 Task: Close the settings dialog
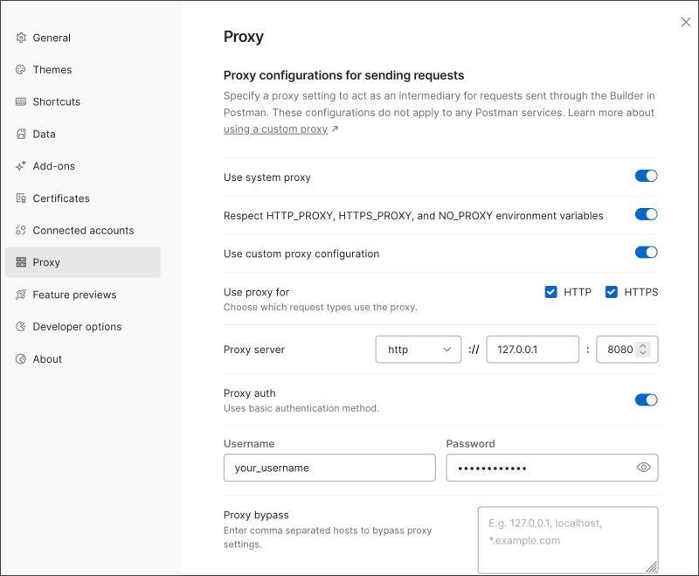coord(686,23)
